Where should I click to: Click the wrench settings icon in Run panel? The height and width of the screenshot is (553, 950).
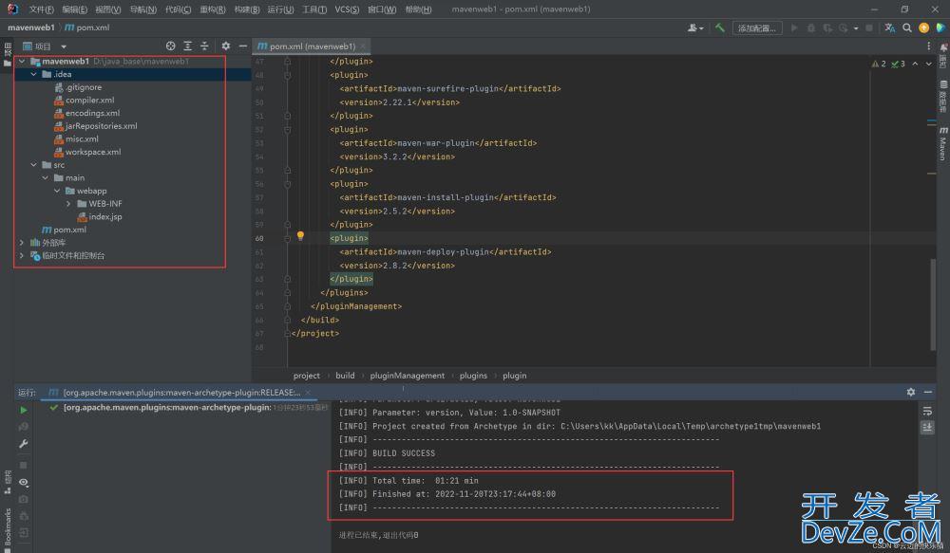[23, 444]
